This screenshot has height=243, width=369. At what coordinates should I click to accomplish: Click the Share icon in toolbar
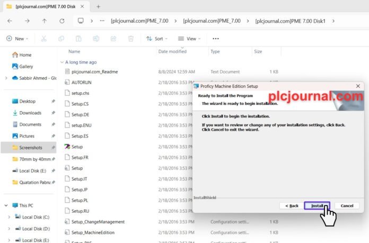(113, 39)
